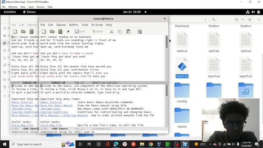Open hamburger menu in Files window
This screenshot has width=263, height=148.
249,19
